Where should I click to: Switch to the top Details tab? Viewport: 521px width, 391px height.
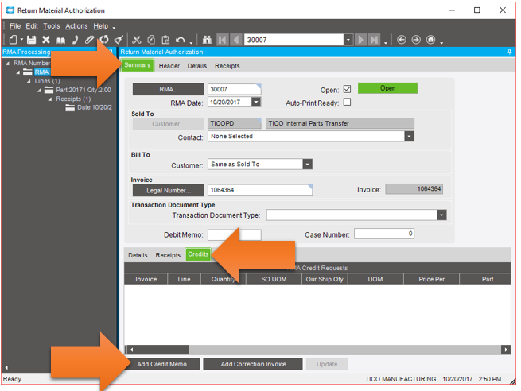197,66
